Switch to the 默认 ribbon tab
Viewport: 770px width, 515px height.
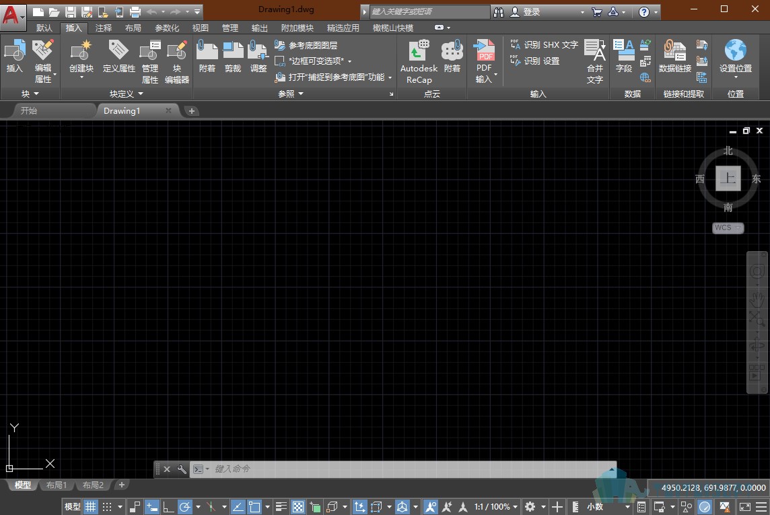pos(44,28)
